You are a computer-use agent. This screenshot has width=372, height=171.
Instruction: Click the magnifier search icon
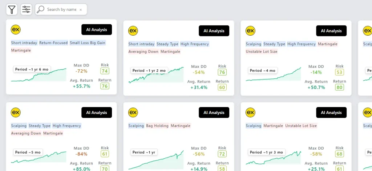41,10
